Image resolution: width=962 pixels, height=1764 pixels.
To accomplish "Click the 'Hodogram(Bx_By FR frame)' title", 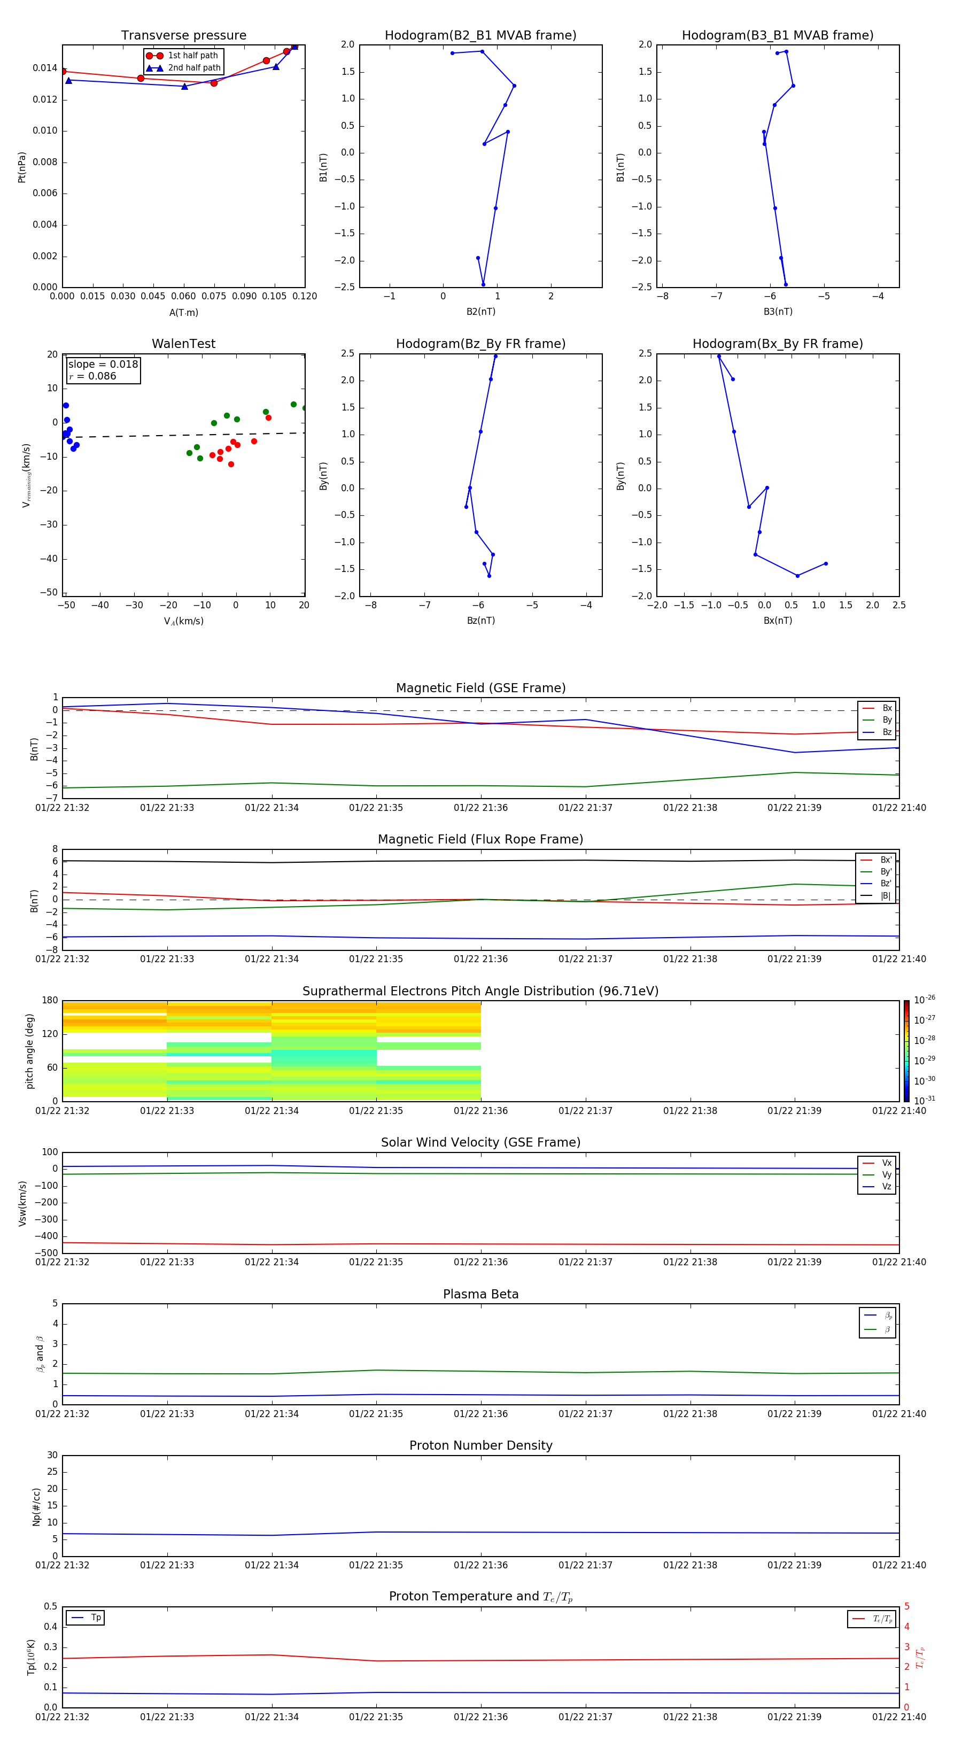I will tap(778, 344).
